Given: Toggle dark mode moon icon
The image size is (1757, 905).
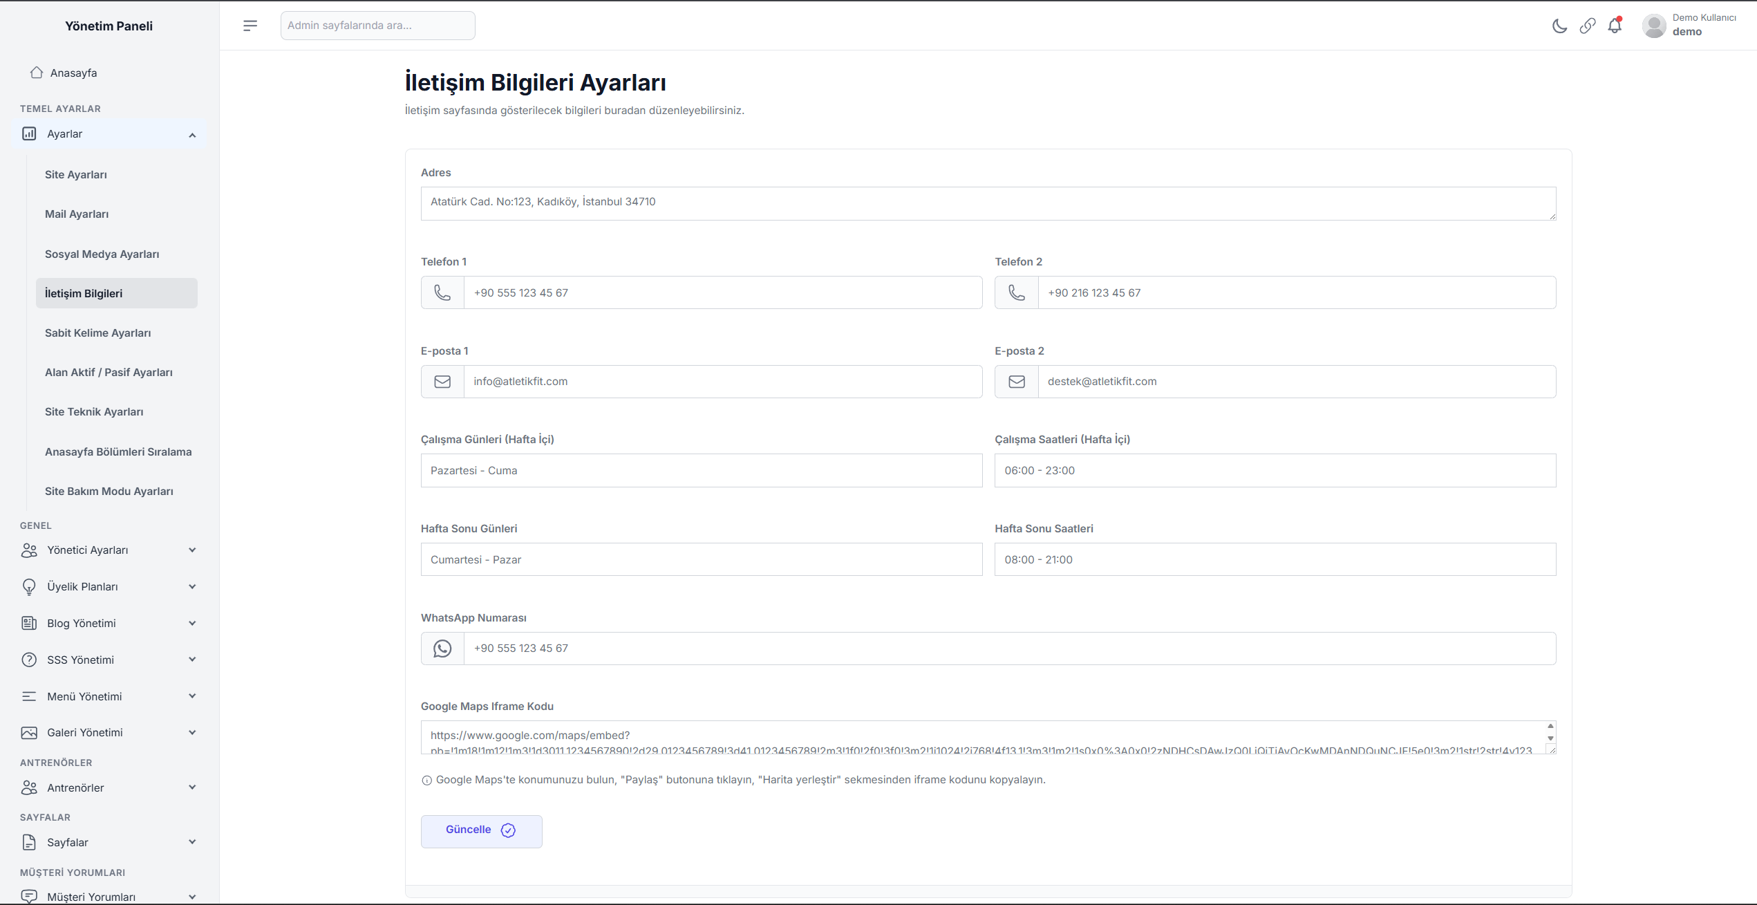Looking at the screenshot, I should pos(1559,26).
